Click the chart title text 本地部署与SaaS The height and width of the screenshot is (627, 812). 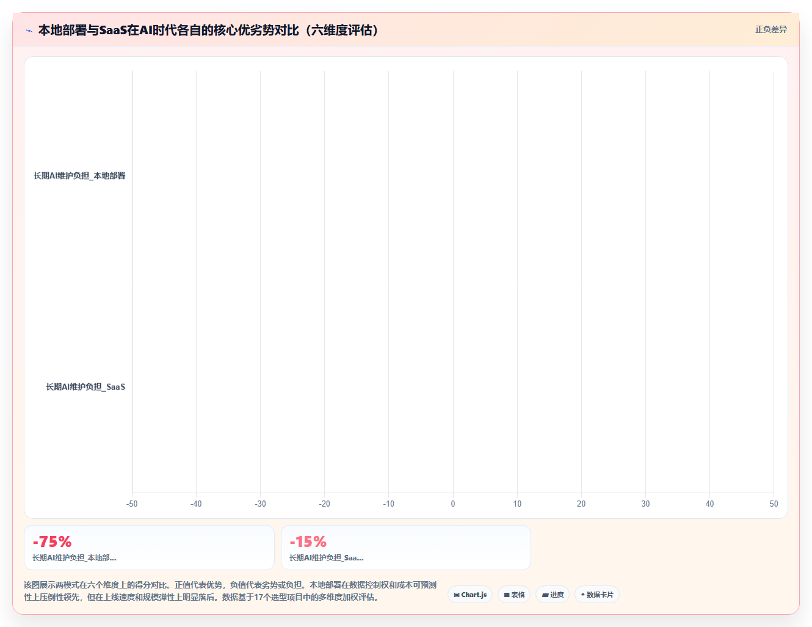pos(82,30)
